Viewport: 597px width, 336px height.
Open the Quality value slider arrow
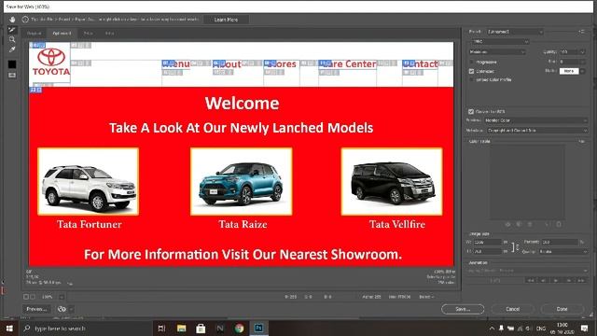tap(582, 52)
